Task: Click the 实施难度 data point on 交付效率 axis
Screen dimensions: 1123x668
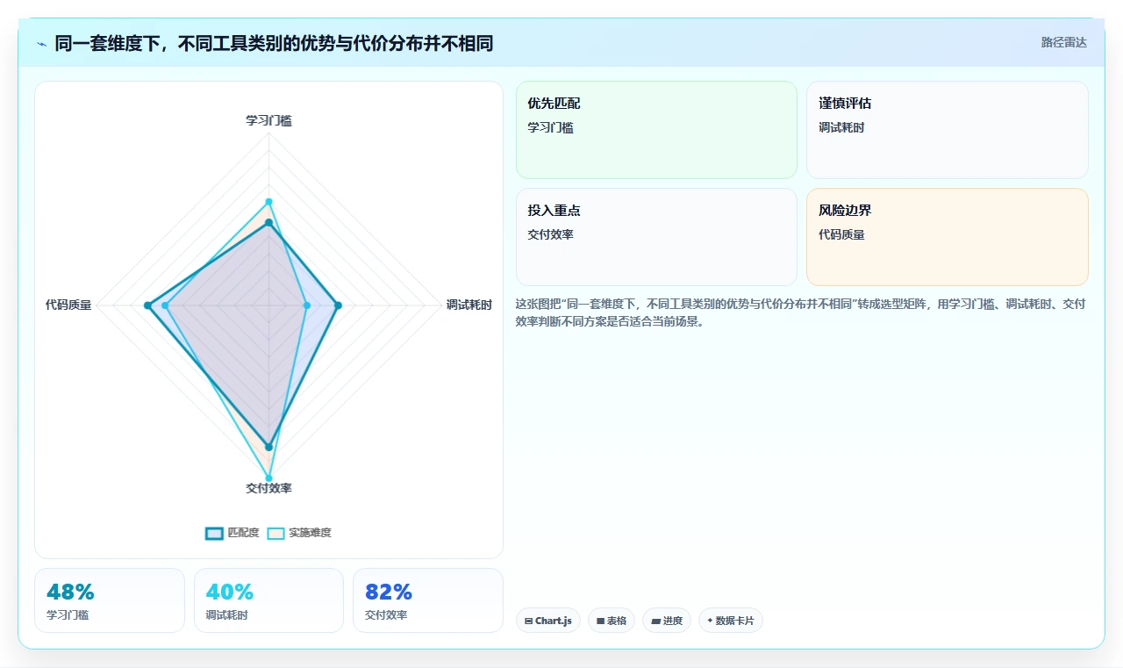Action: 268,479
